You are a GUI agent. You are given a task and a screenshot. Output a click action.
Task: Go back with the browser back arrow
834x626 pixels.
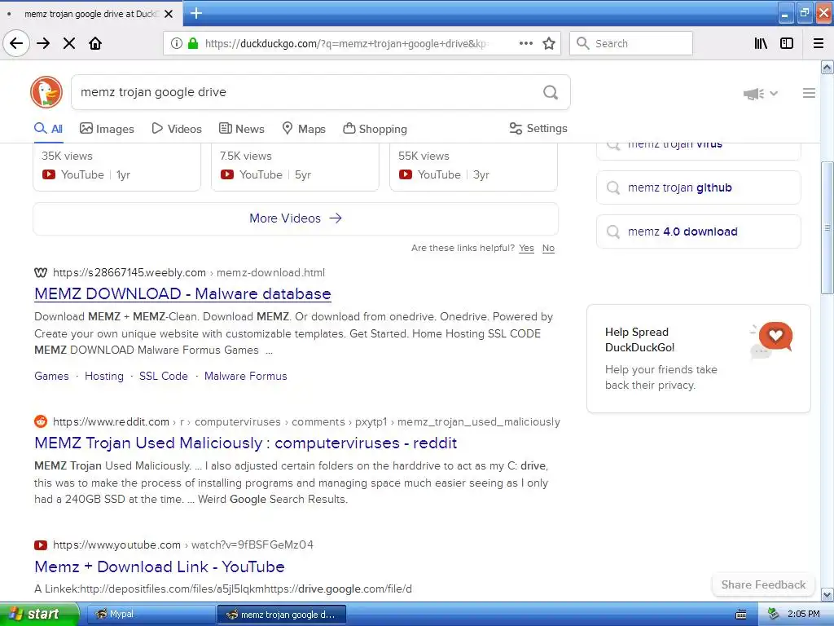click(16, 43)
